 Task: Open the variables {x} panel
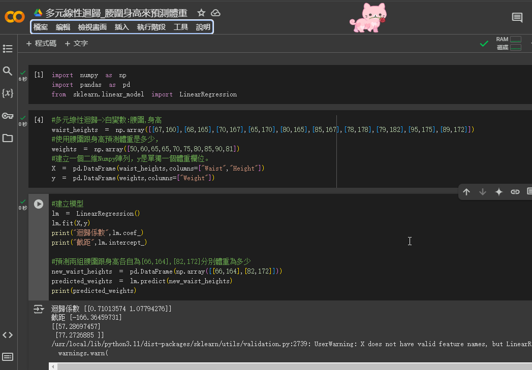[x=8, y=93]
